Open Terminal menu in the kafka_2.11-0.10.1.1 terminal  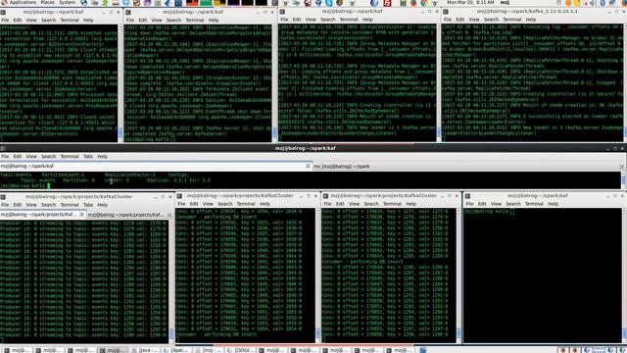click(x=512, y=20)
